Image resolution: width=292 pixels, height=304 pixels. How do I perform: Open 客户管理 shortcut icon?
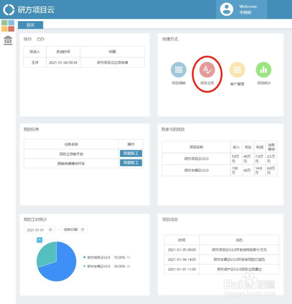pos(237,70)
